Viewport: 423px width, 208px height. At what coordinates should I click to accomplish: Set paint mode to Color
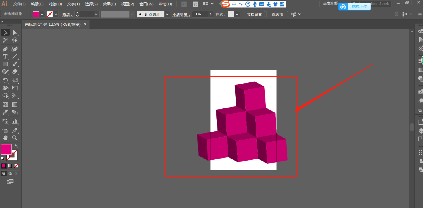(4, 166)
